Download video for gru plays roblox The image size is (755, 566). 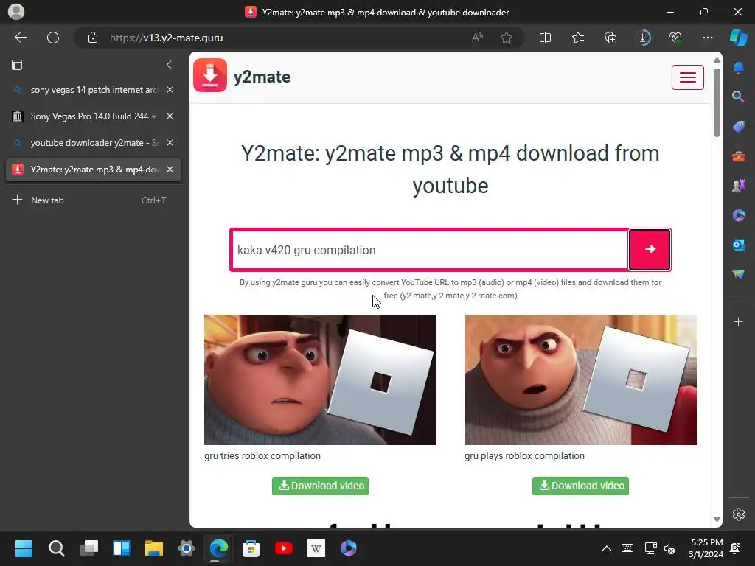click(580, 486)
